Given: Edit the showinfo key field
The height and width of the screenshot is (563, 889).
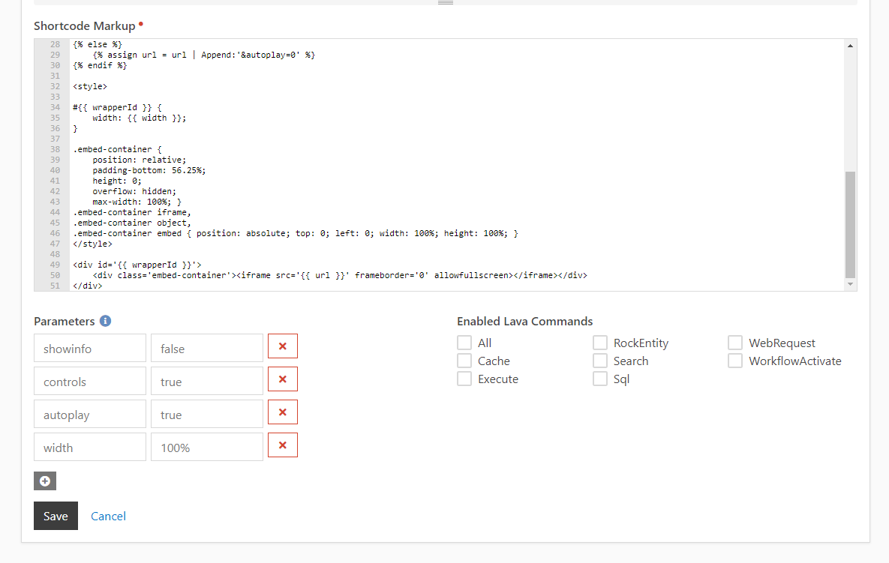Looking at the screenshot, I should 90,348.
